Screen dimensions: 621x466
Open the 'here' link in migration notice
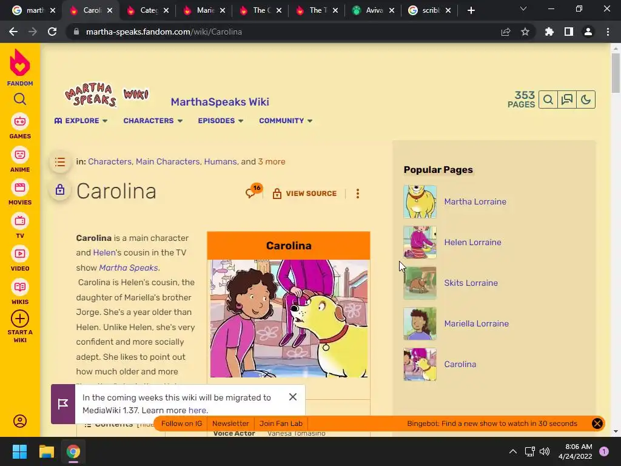tap(197, 410)
